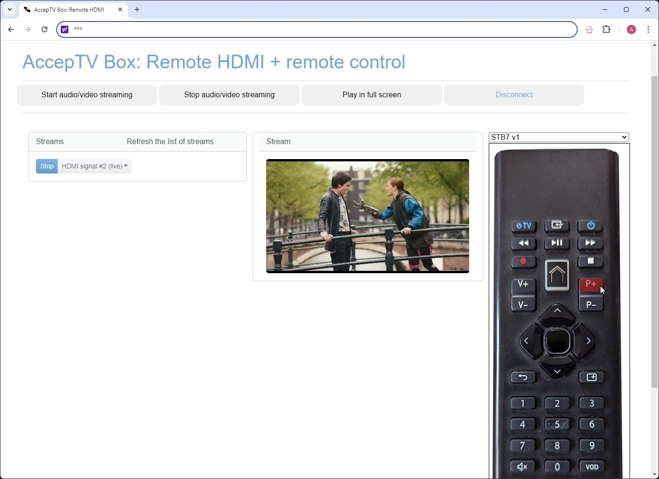Click number 8 on remote keypad

pos(557,446)
